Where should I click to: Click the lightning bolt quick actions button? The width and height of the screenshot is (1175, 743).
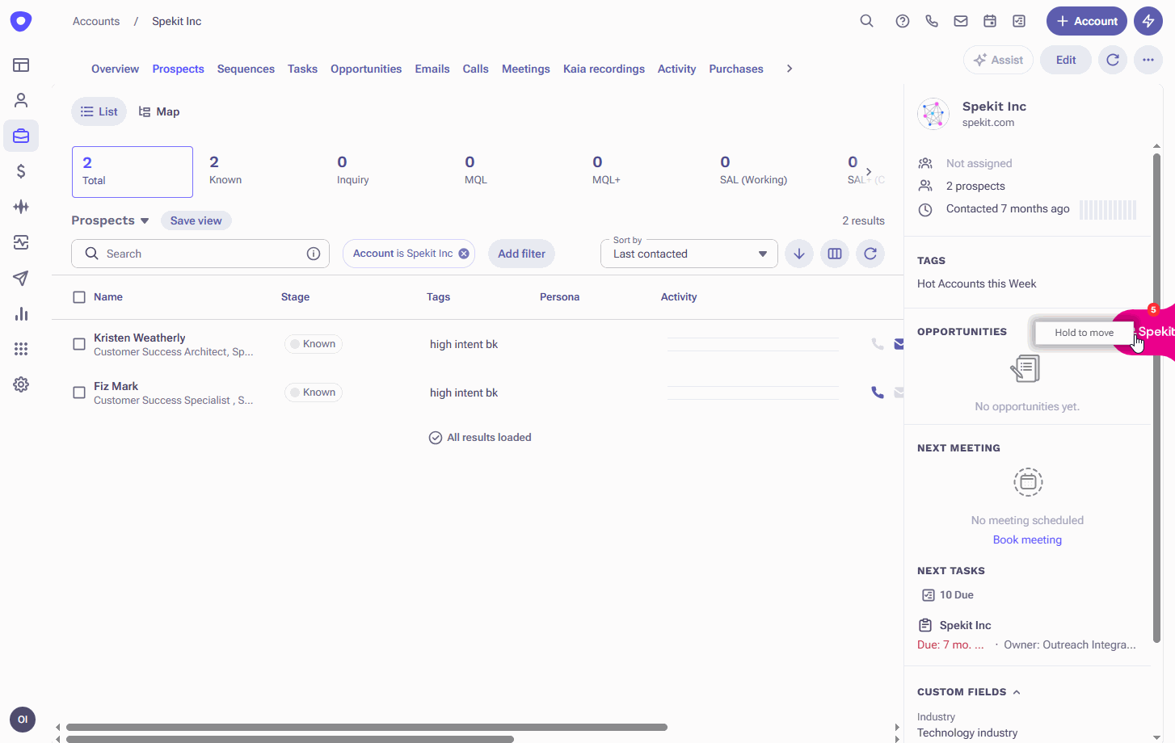pyautogui.click(x=1148, y=21)
